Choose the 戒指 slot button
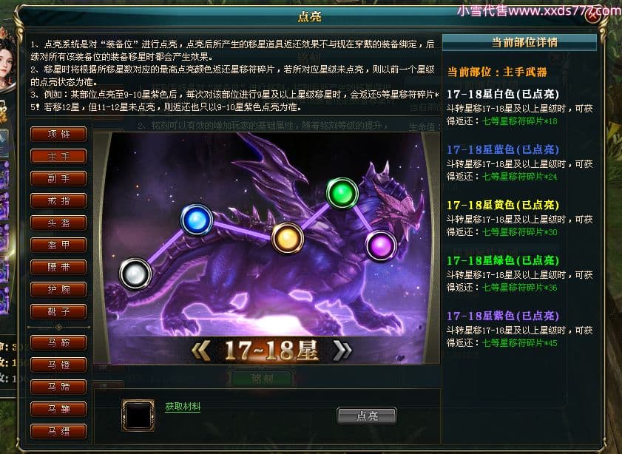 tap(58, 200)
